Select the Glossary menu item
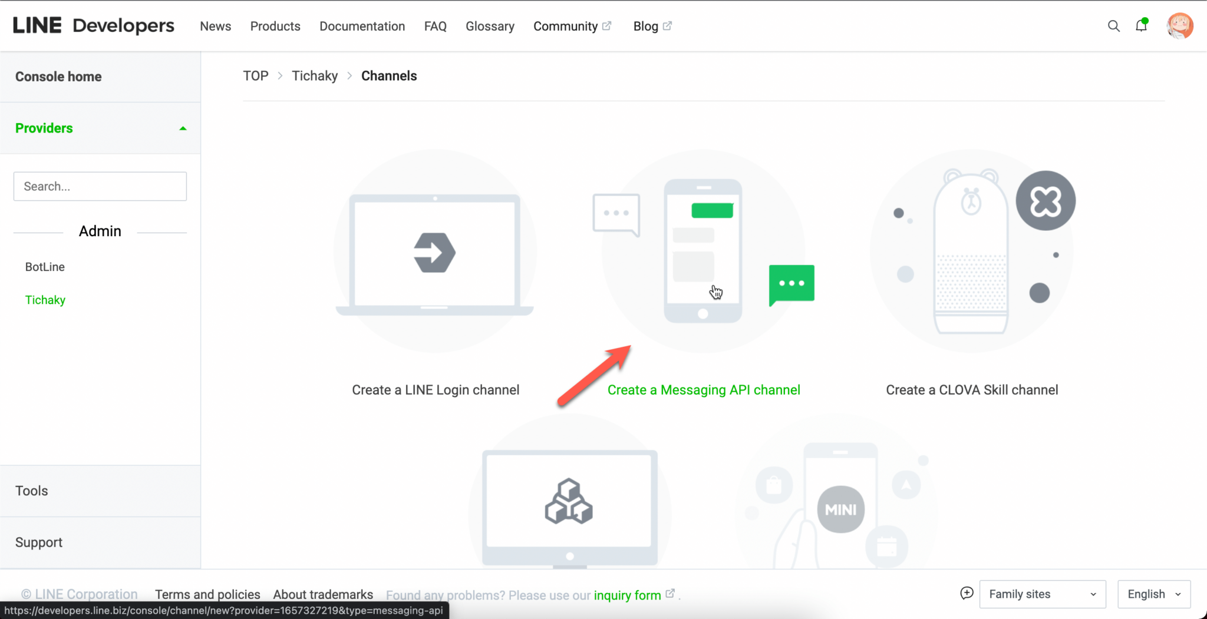The width and height of the screenshot is (1207, 619). click(490, 26)
